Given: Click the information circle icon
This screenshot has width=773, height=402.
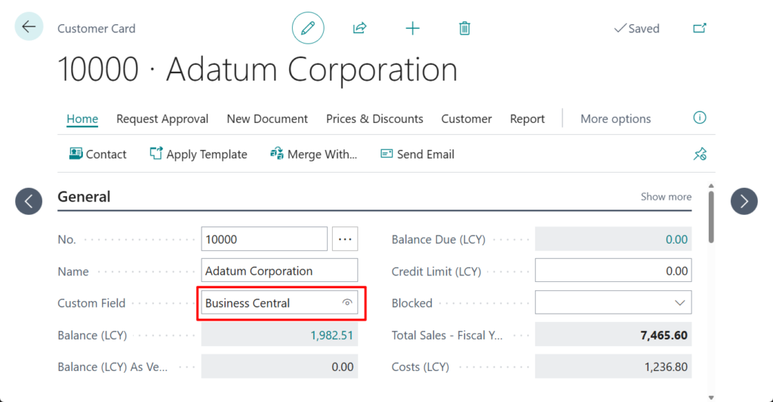Looking at the screenshot, I should coord(700,118).
